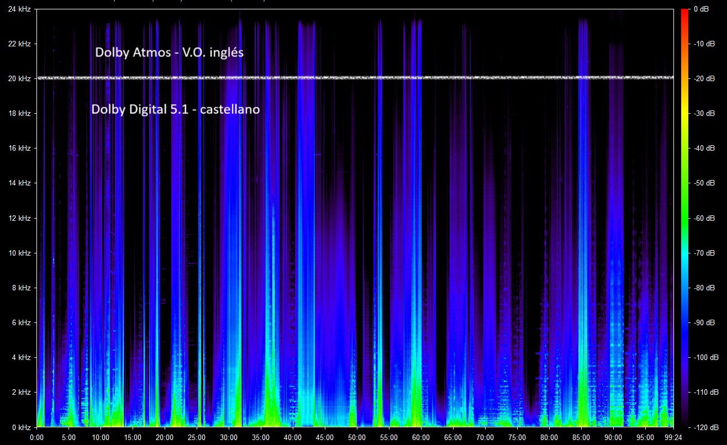Select the 6 kHz frequency axis label
727x445 pixels.
pyautogui.click(x=23, y=322)
